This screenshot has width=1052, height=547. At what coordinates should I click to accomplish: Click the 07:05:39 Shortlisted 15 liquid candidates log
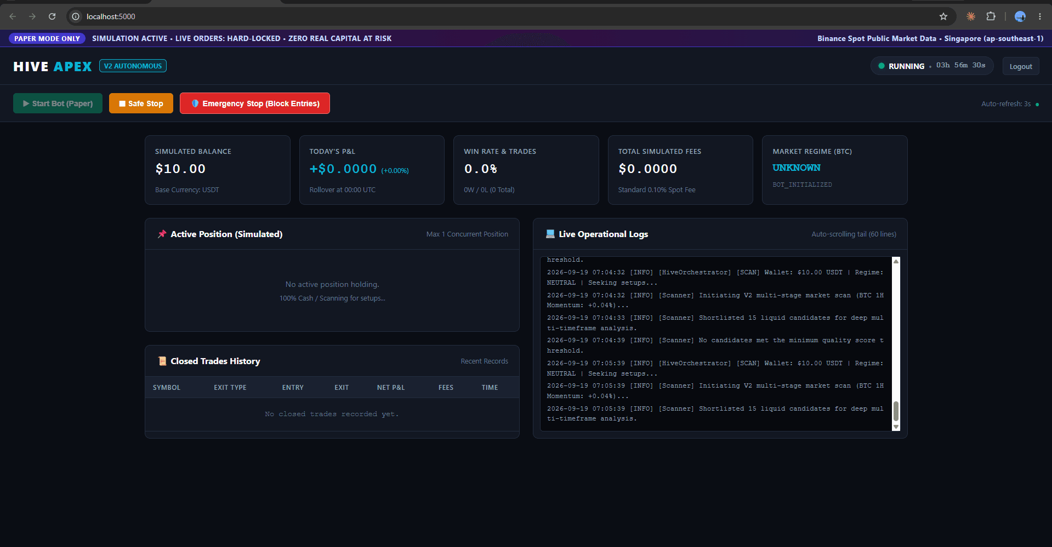(715, 414)
